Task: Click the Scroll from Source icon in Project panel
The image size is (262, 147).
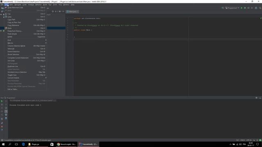Action: point(53,11)
